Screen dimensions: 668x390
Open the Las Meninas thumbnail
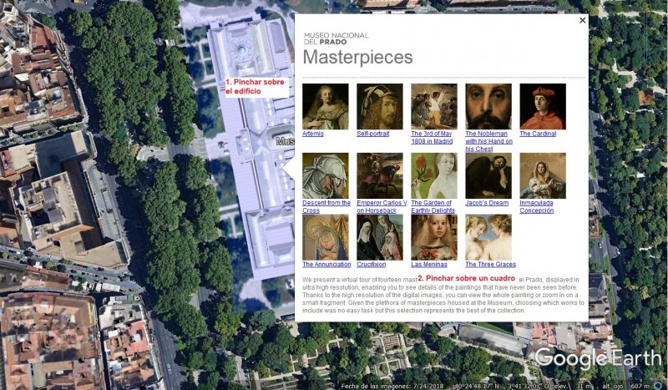(x=434, y=237)
